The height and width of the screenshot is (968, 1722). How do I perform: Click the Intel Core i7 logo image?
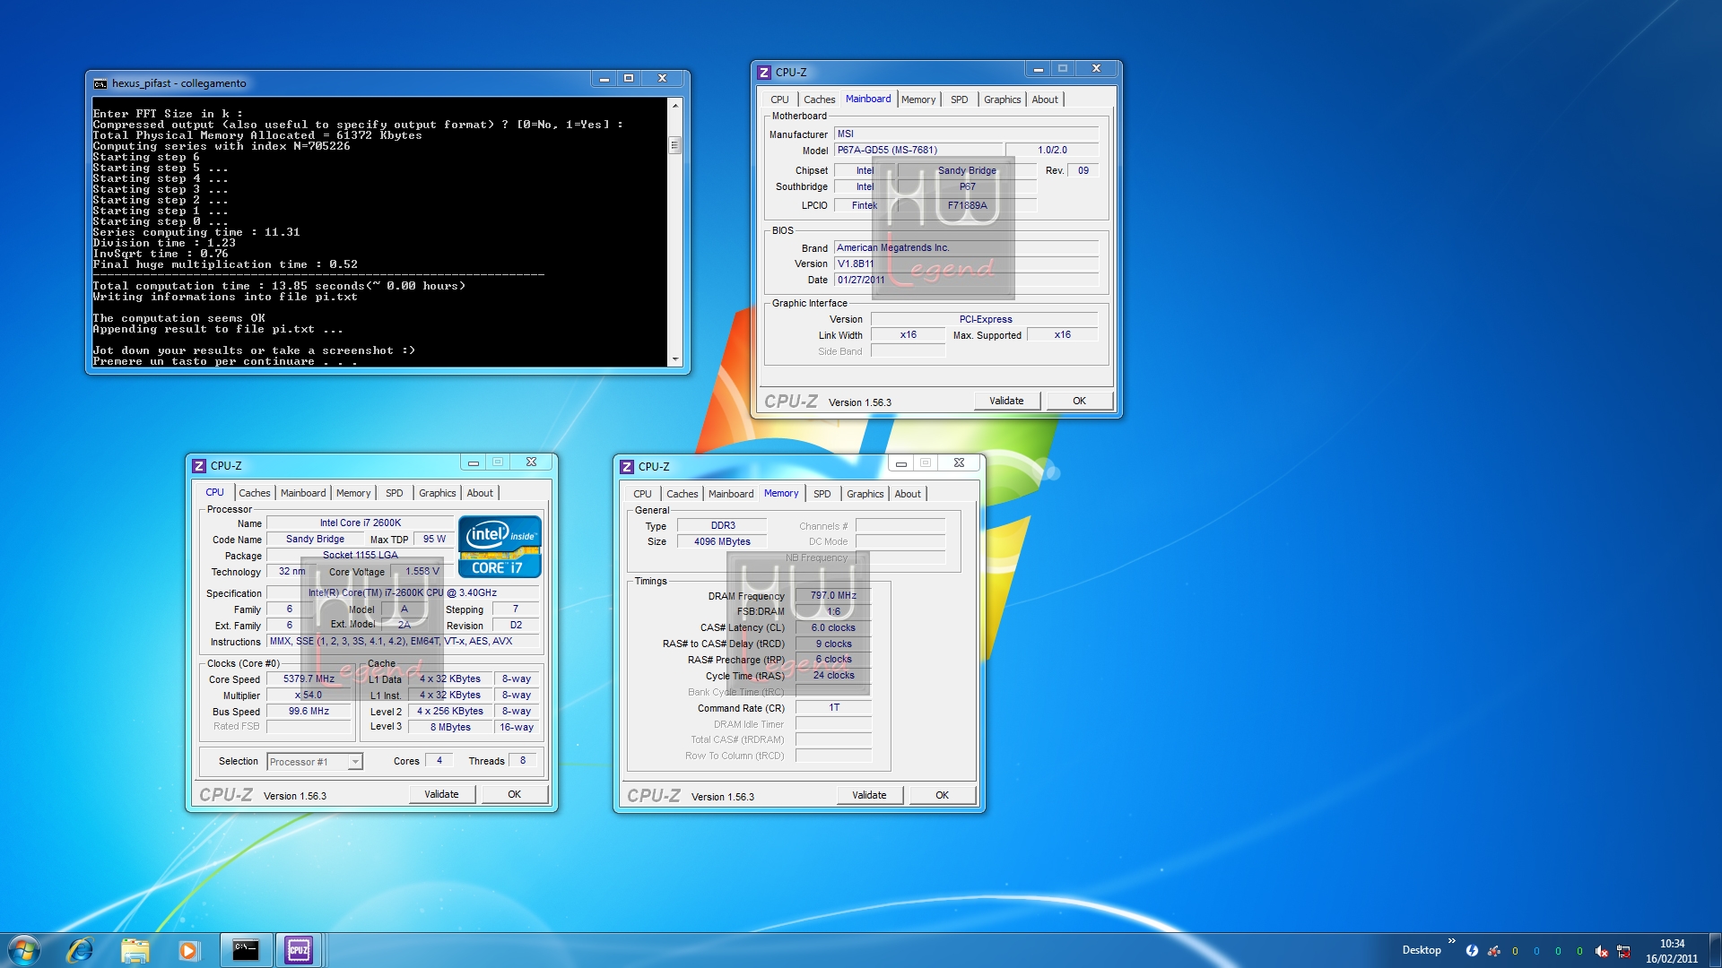coord(500,546)
